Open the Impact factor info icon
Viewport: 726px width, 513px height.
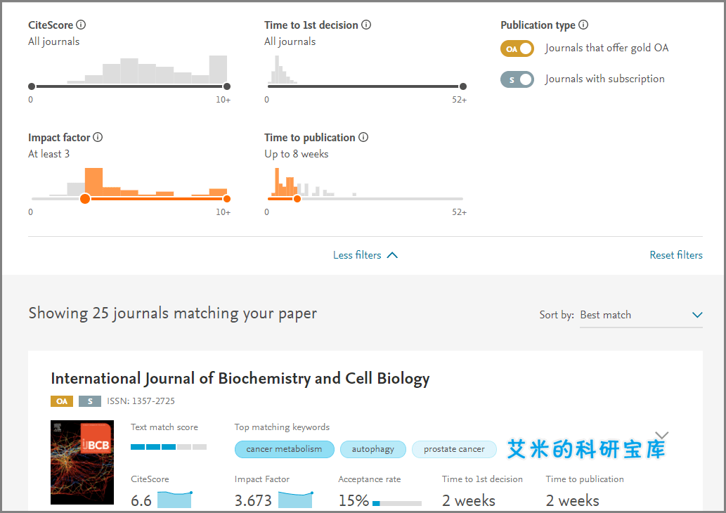tap(98, 138)
